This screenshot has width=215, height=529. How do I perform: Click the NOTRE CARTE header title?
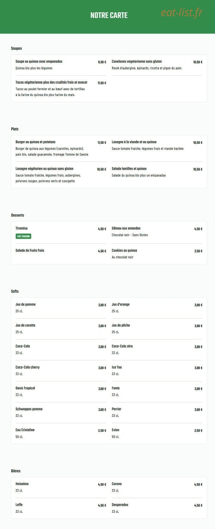(x=109, y=16)
